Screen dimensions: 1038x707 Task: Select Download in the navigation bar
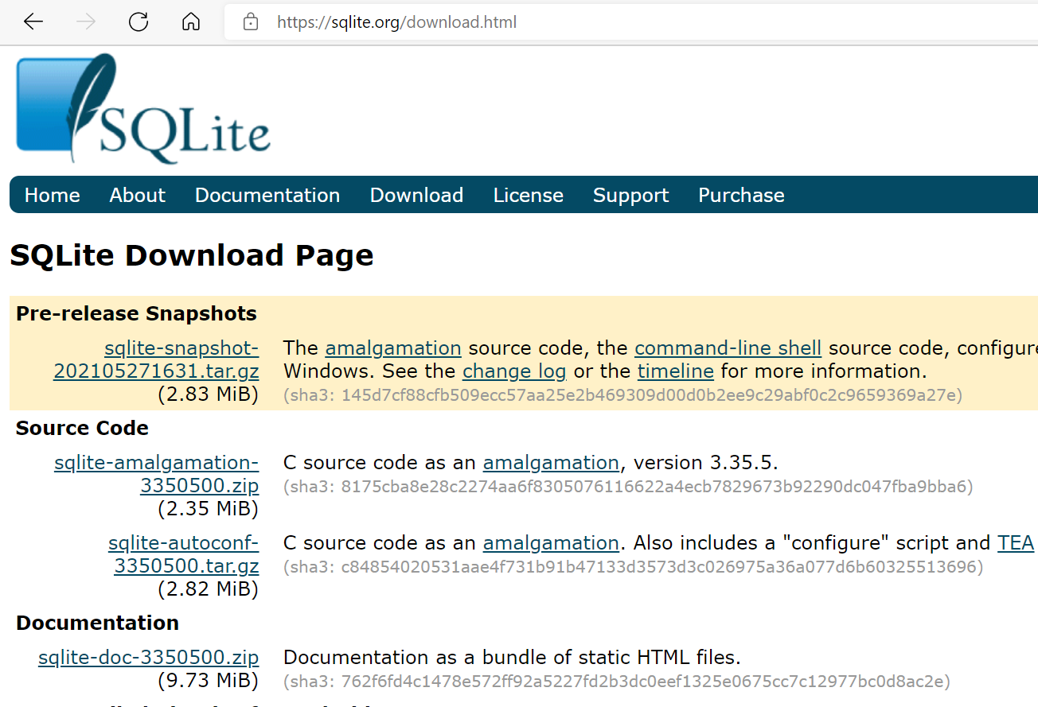(416, 196)
